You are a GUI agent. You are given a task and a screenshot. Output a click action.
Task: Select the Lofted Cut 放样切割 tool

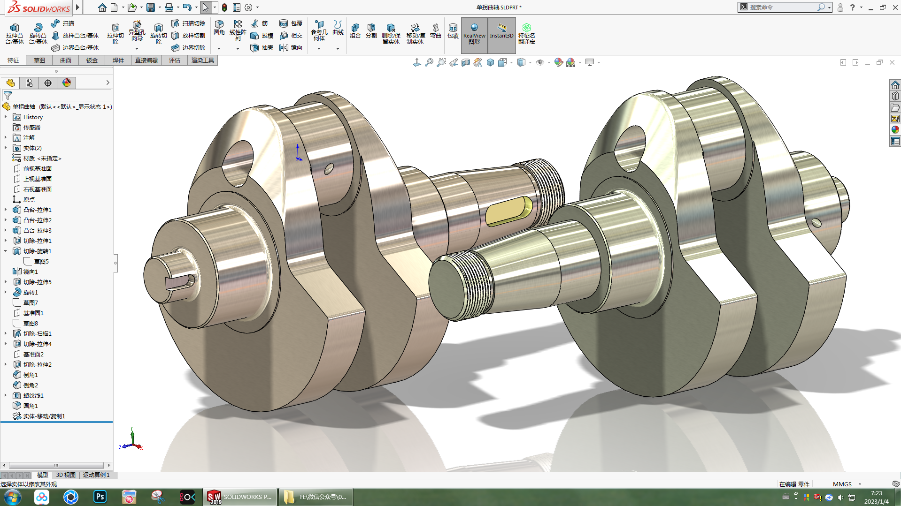coord(188,35)
